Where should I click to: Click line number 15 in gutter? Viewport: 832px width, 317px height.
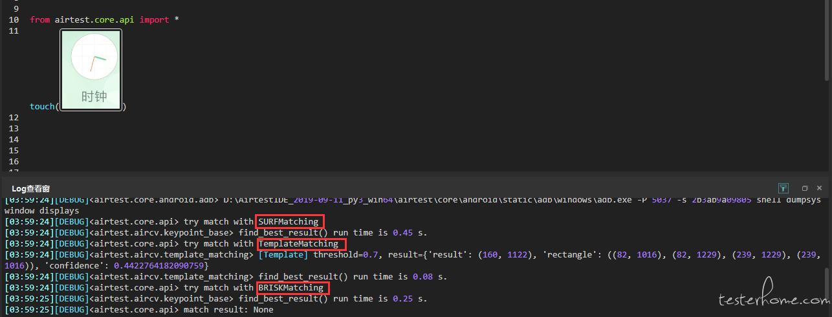[14, 150]
